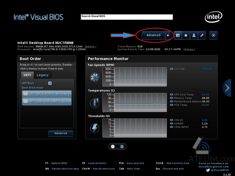This screenshot has width=235, height=176.
Task: Open the Update link beside BIOS version
Action: click(x=90, y=47)
